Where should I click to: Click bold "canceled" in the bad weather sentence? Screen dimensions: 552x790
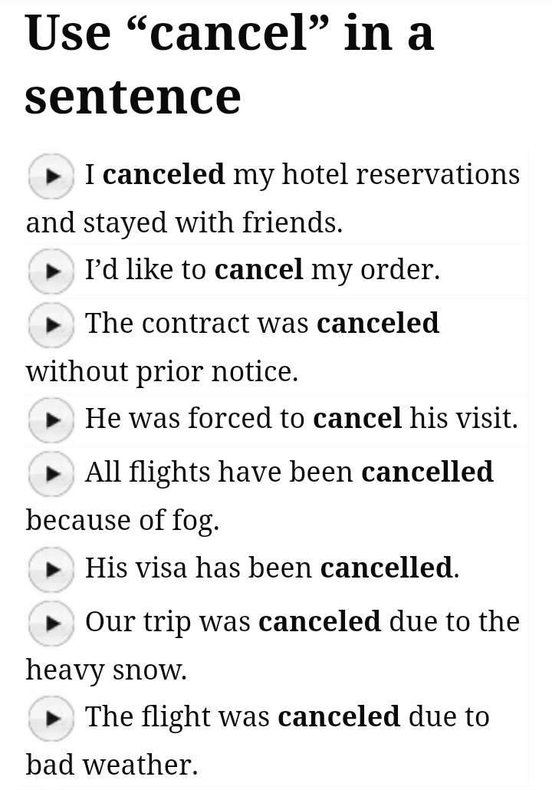[x=338, y=717]
